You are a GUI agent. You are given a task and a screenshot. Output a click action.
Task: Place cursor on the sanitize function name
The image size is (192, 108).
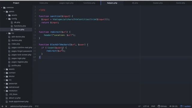[x=55, y=16]
